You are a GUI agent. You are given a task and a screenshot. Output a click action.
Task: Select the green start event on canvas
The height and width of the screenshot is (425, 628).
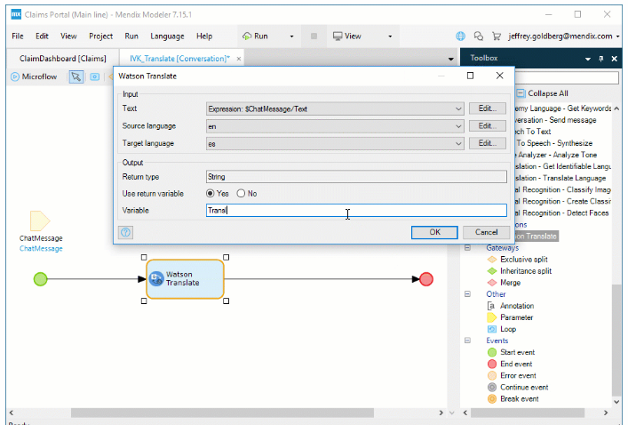[x=41, y=279]
